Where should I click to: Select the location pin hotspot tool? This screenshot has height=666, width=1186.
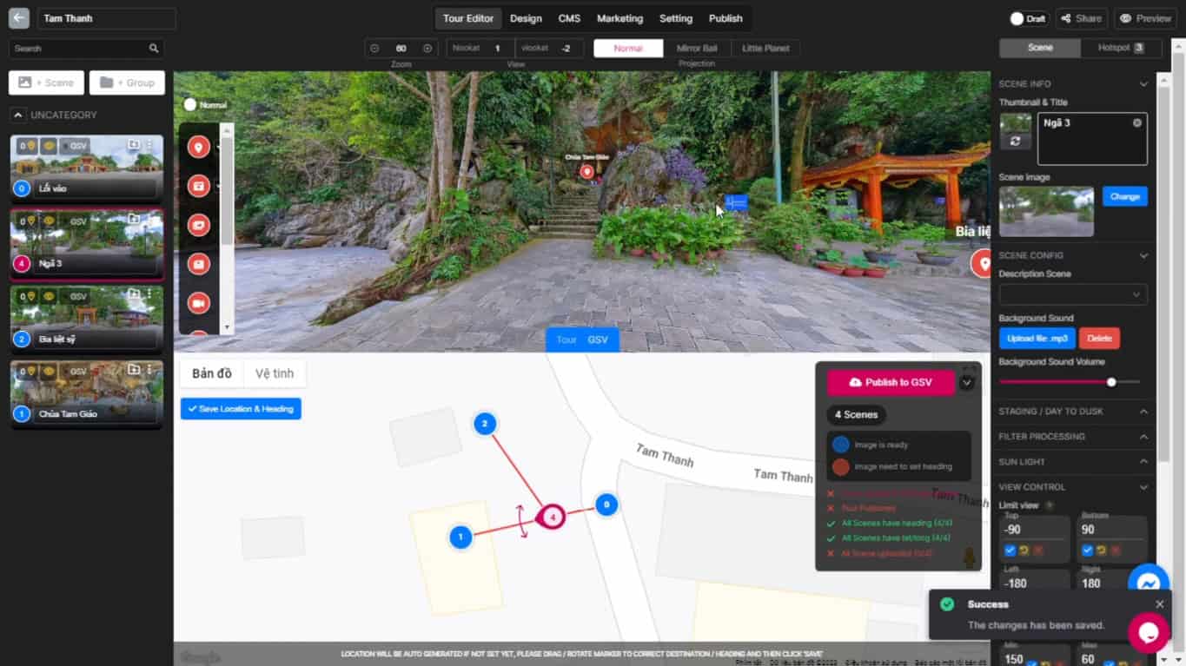(x=198, y=147)
